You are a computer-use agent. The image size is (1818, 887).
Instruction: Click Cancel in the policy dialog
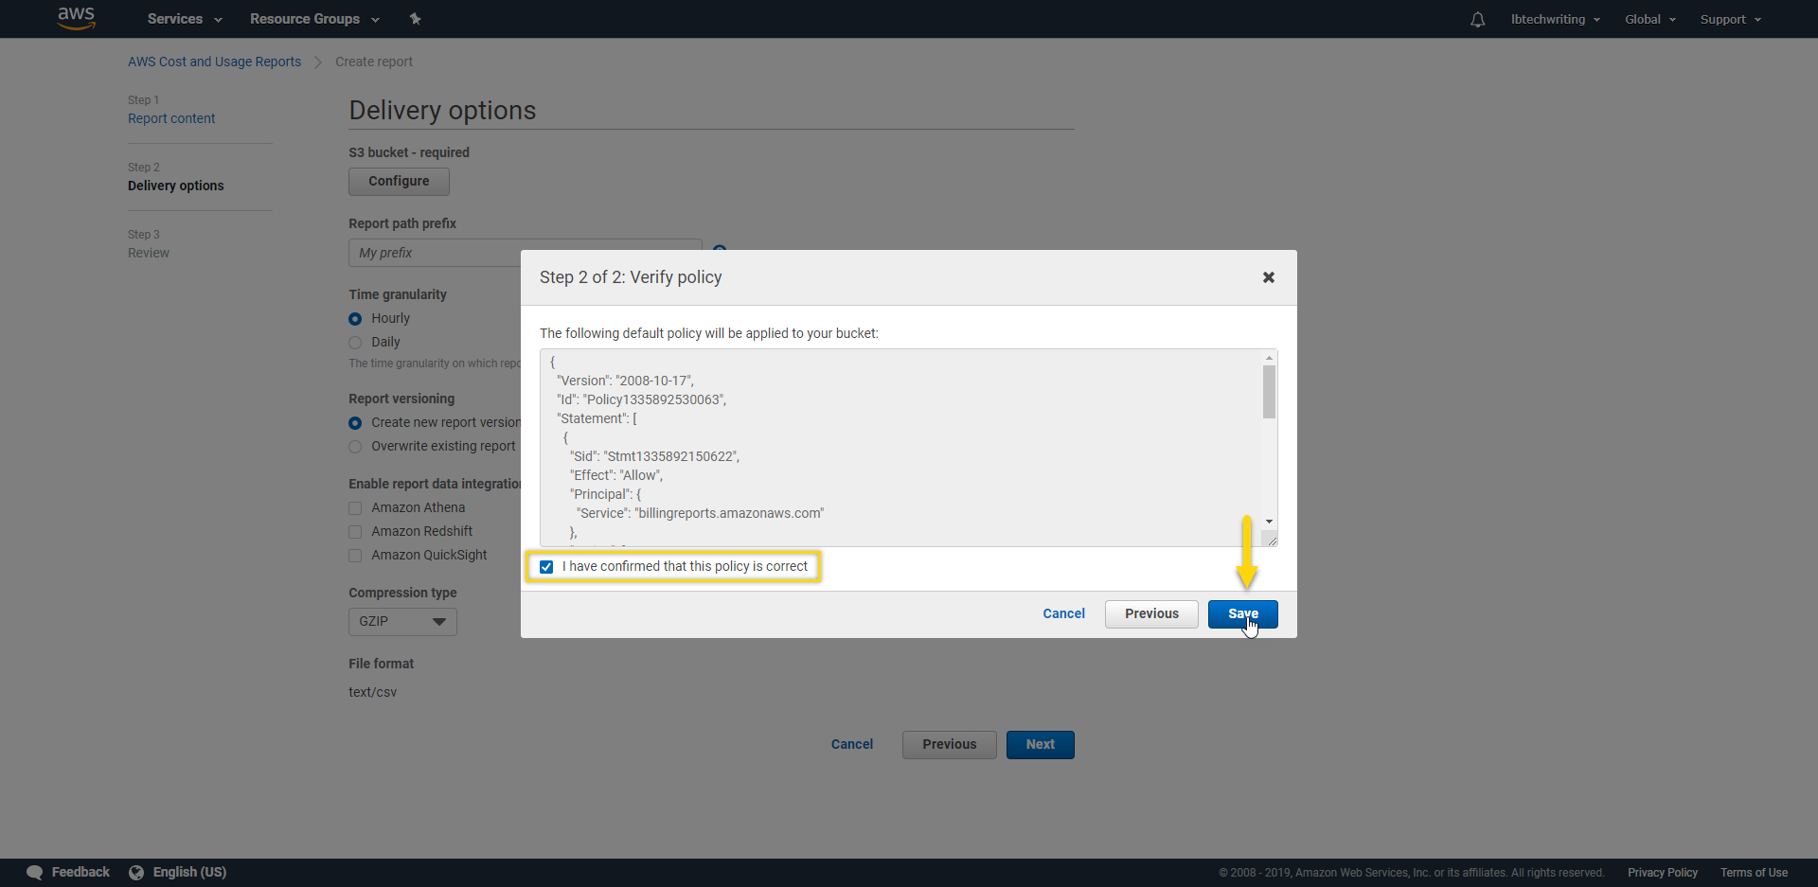1063,613
